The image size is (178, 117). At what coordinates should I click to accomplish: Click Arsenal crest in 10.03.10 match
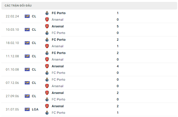click(47, 26)
